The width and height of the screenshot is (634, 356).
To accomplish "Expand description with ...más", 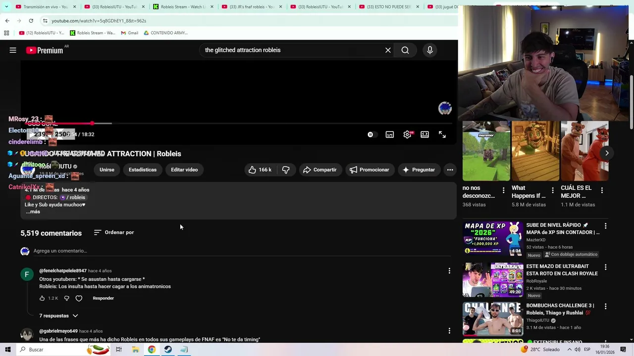I will coord(33,212).
